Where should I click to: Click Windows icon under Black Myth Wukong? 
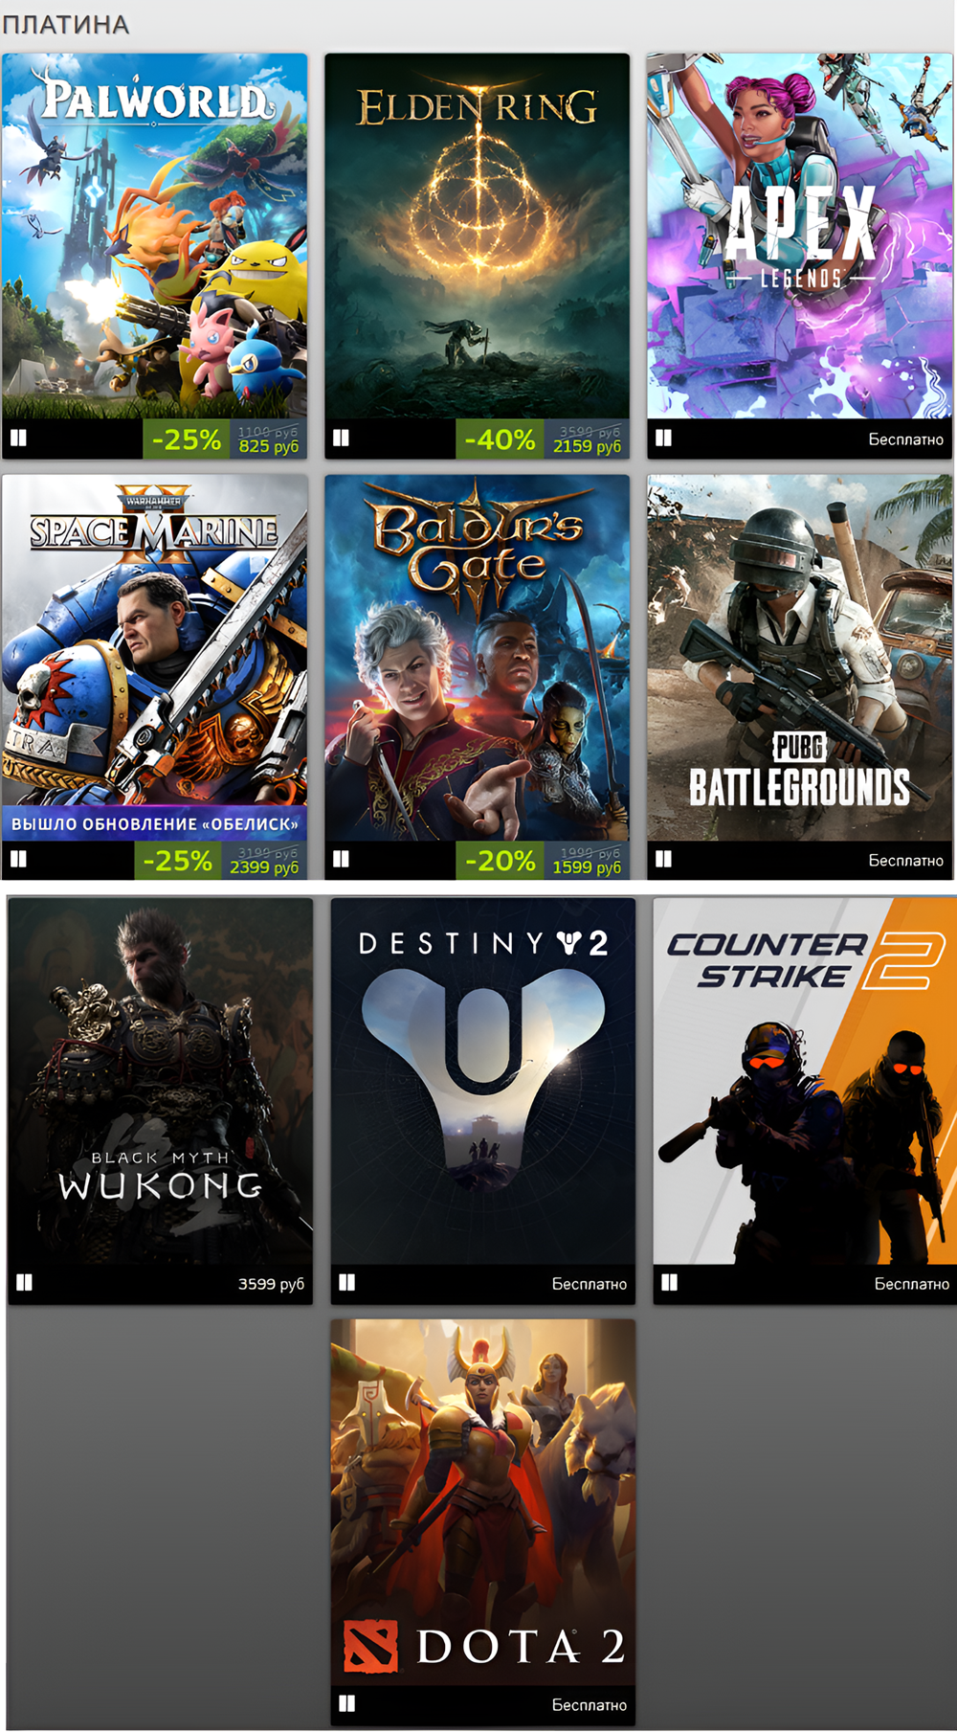[25, 1282]
